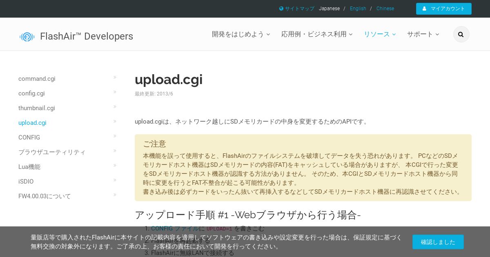The height and width of the screenshot is (257, 490).
Task: Click the マイアカウント button
Action: pyautogui.click(x=444, y=9)
